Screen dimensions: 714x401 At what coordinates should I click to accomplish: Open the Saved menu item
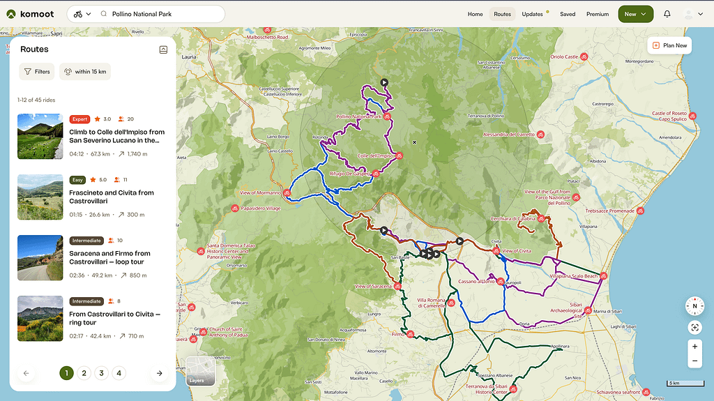click(x=568, y=14)
